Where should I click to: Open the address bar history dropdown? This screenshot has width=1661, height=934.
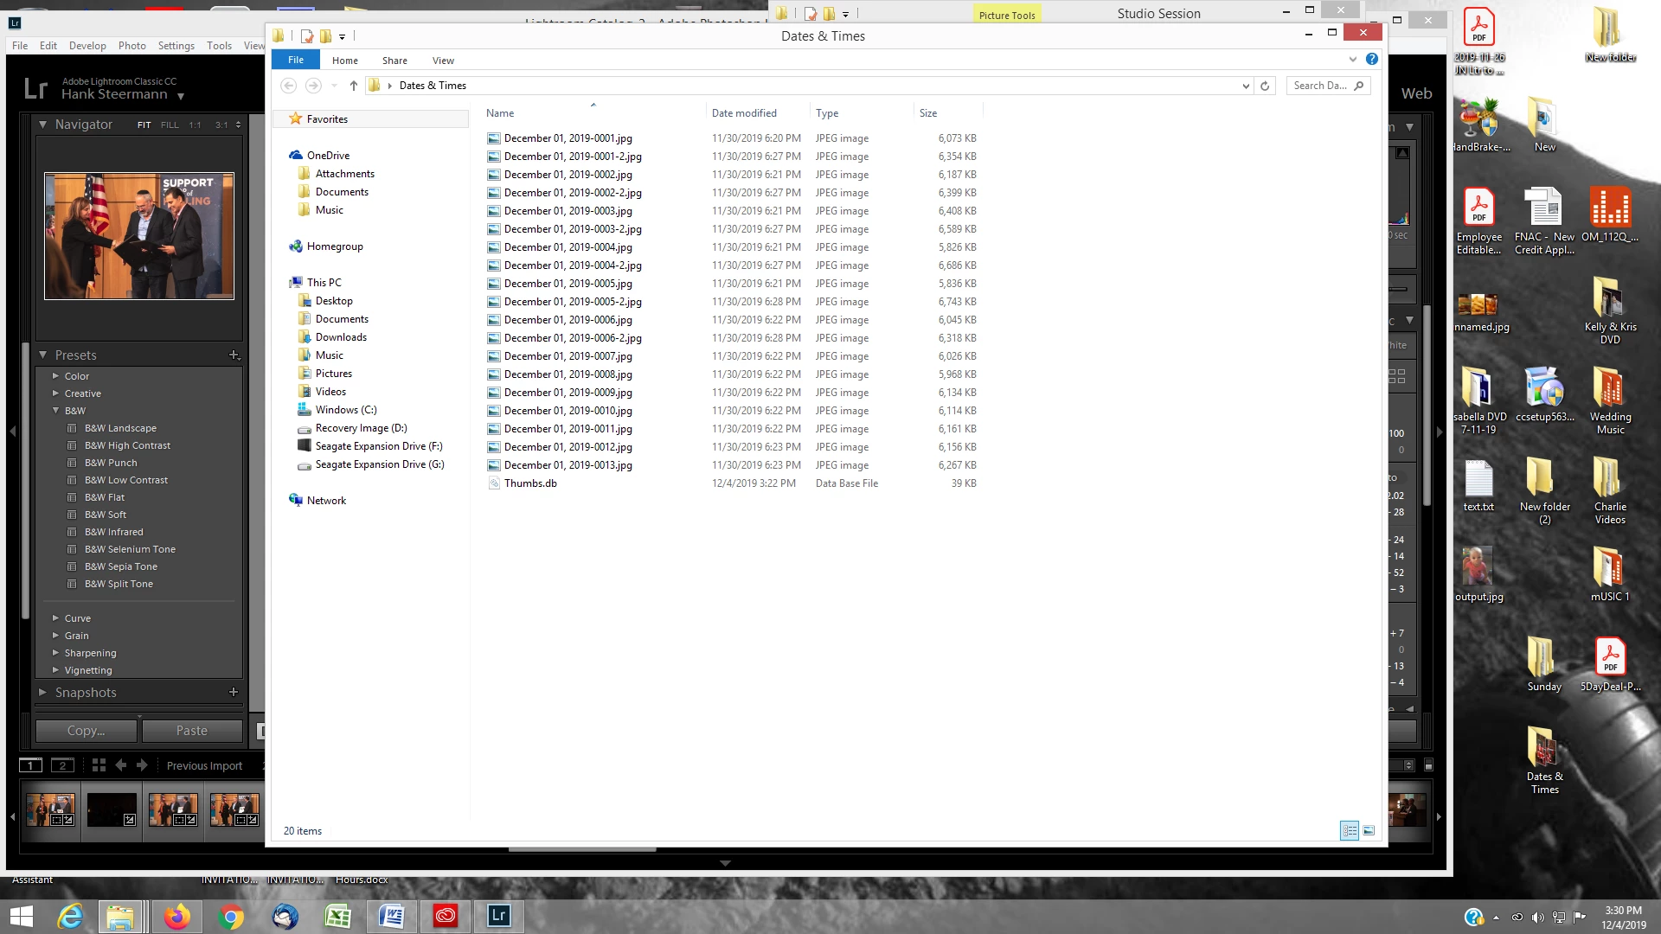click(x=1245, y=86)
